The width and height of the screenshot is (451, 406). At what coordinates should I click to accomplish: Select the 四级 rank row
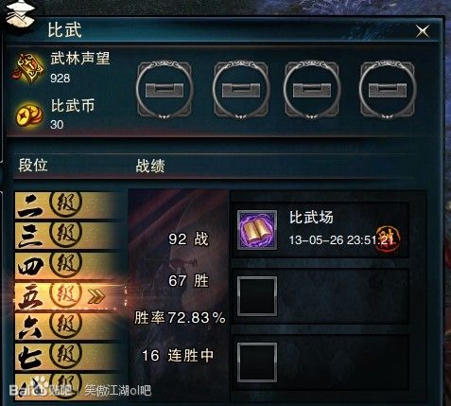(68, 266)
